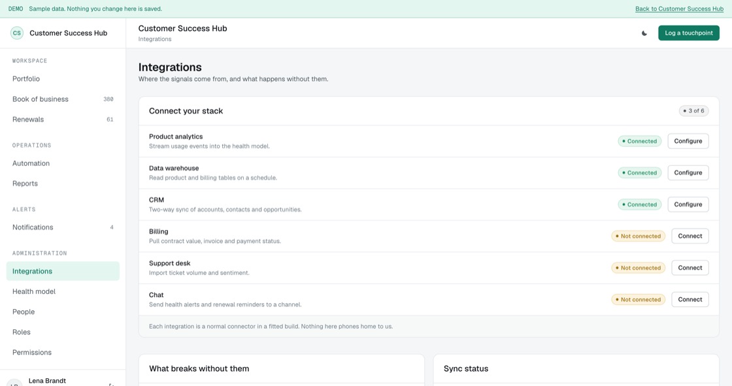Click the "Sync status" card heading
The height and width of the screenshot is (386, 732).
pyautogui.click(x=466, y=369)
